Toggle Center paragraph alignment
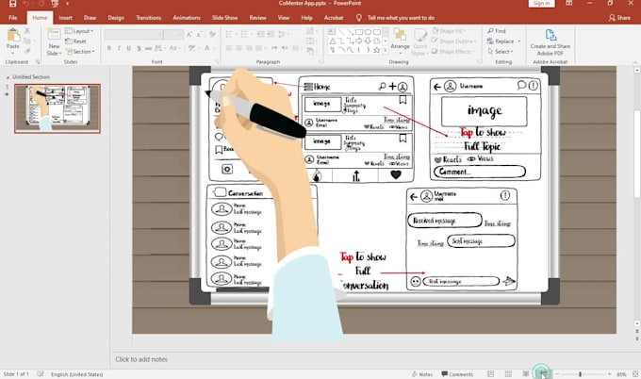The height and width of the screenshot is (379, 641). pos(238,48)
